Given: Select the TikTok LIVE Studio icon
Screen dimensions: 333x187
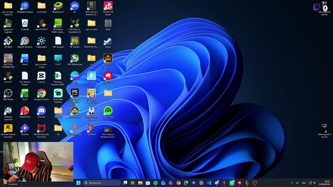Looking at the screenshot, I should (108, 9).
